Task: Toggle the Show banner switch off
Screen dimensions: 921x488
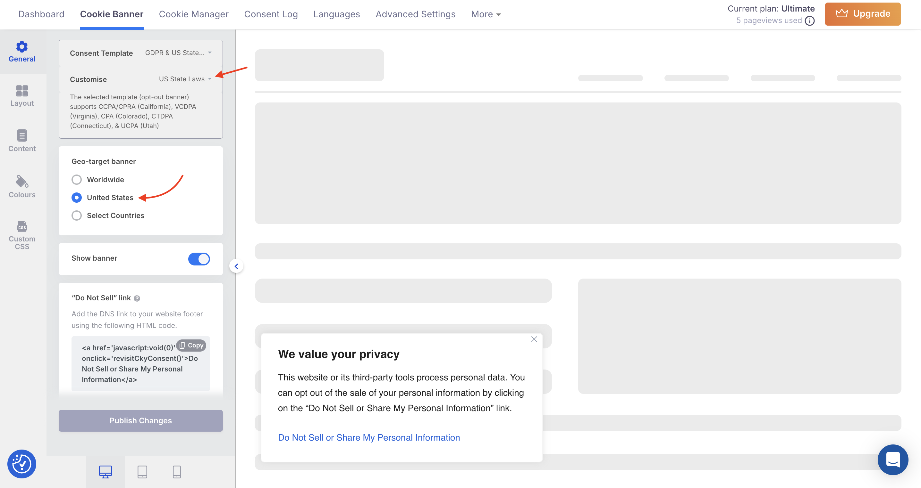Action: 199,259
